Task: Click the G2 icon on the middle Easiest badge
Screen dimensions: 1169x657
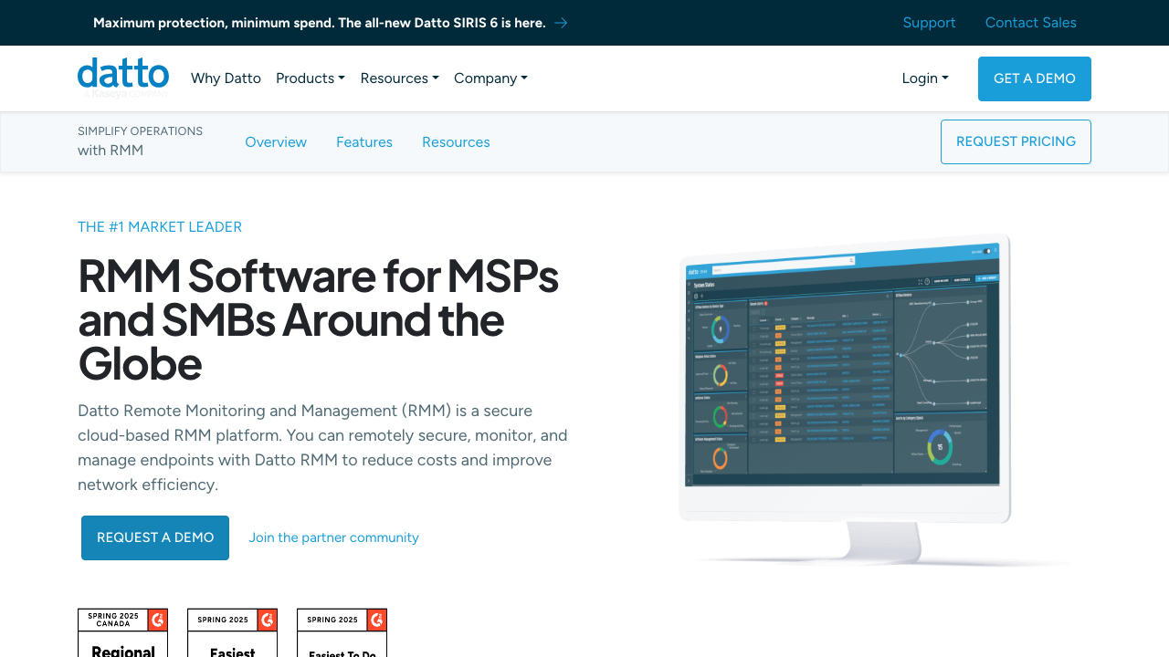Action: 268,620
